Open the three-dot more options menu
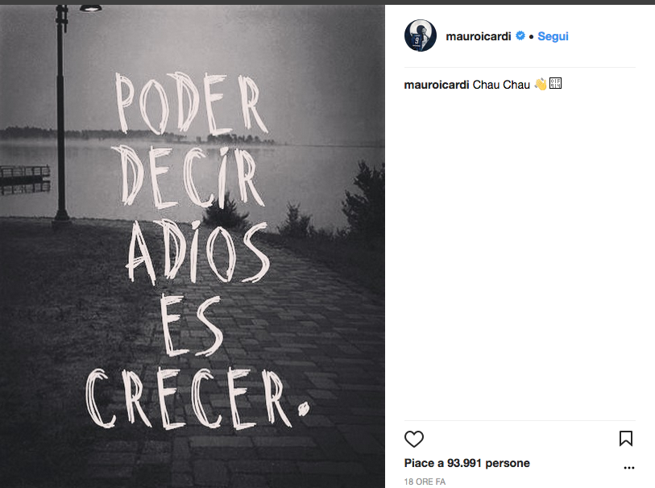Viewport: 655px width, 488px height. tap(629, 468)
